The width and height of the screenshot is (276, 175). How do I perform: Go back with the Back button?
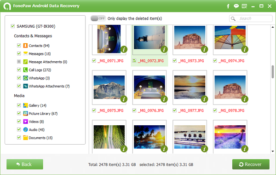click(x=25, y=164)
